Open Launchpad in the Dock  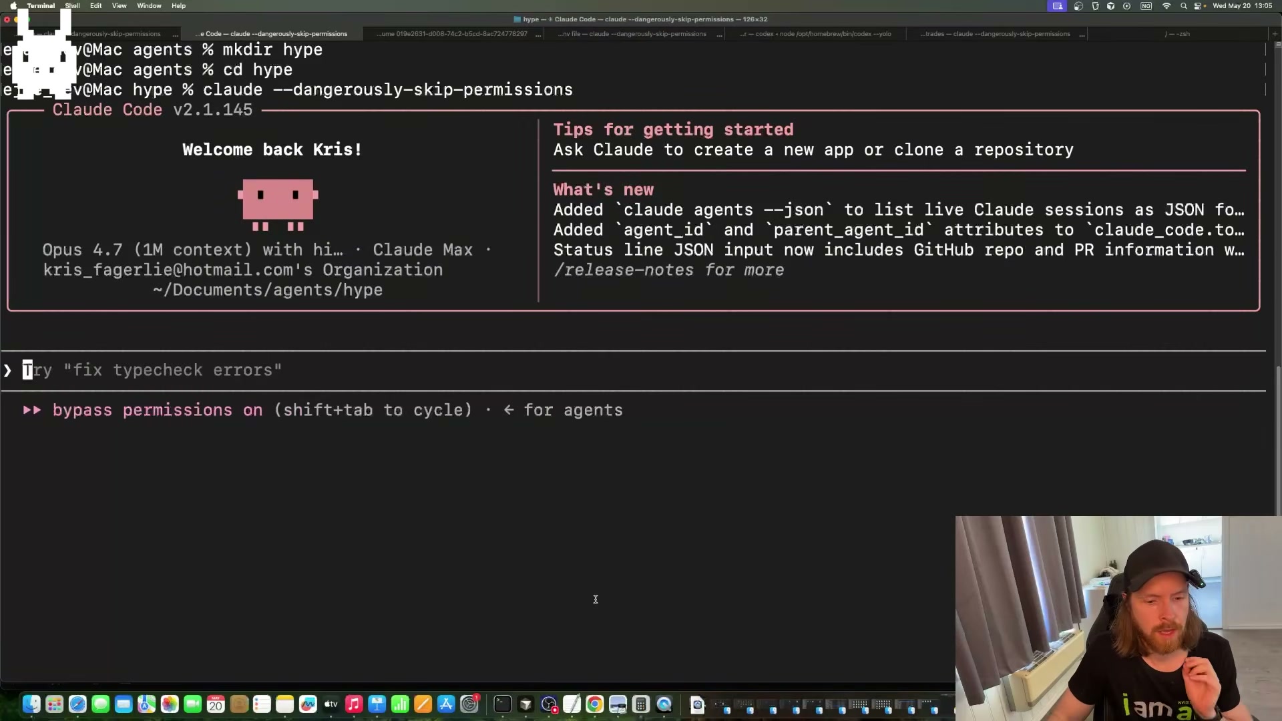pos(55,704)
